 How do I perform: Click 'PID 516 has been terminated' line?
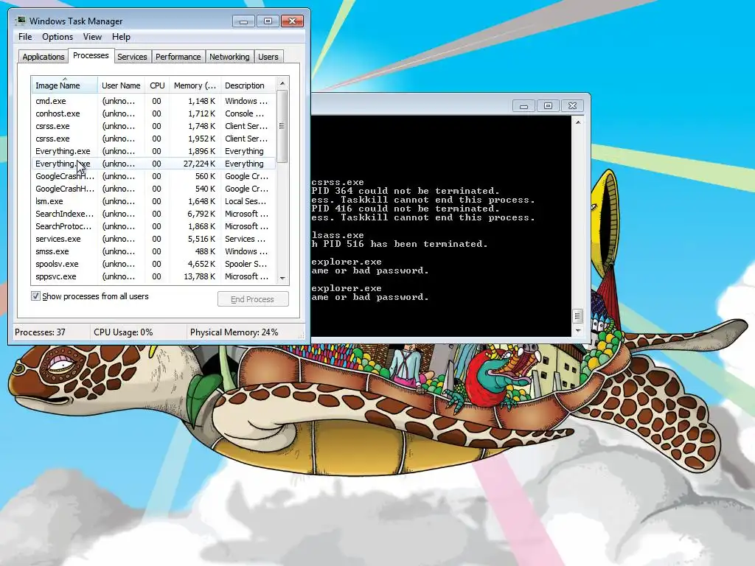click(399, 244)
